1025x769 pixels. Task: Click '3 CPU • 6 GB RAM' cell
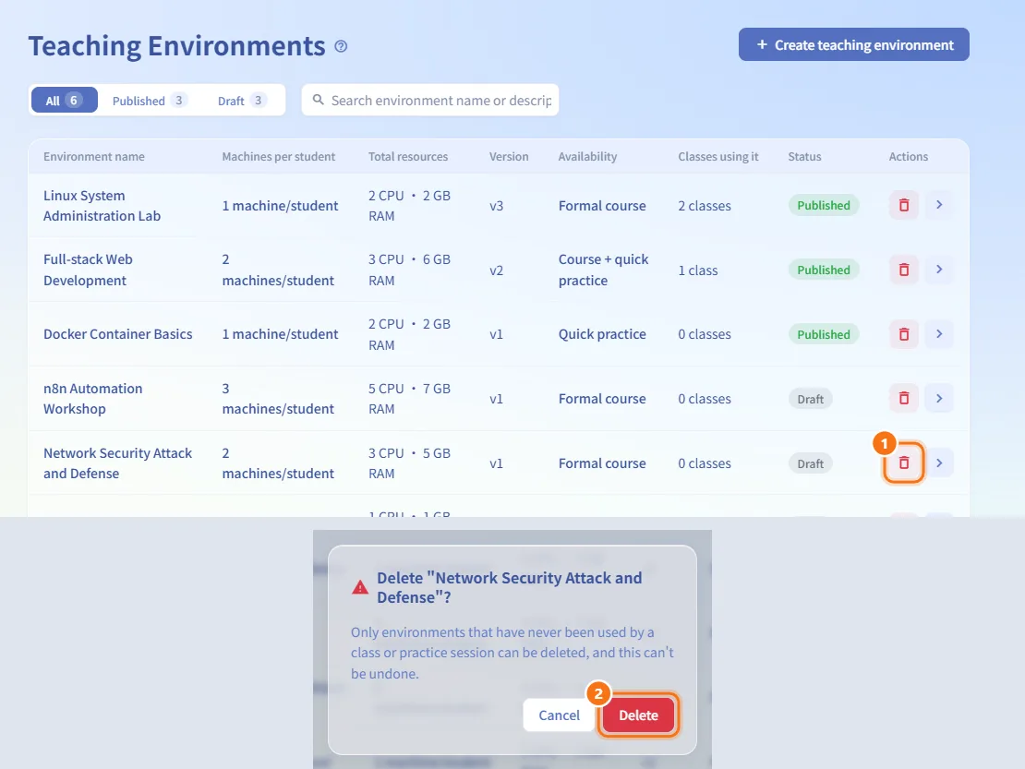[x=409, y=270]
